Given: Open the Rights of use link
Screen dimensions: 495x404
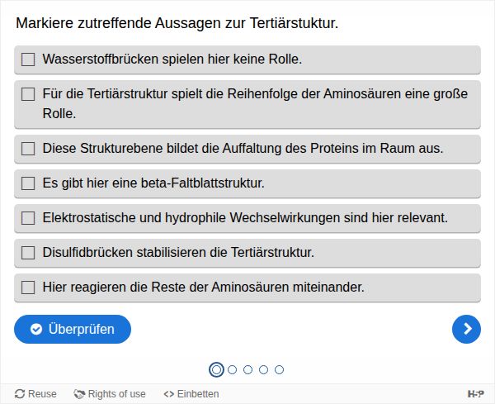Looking at the screenshot, I should 116,394.
